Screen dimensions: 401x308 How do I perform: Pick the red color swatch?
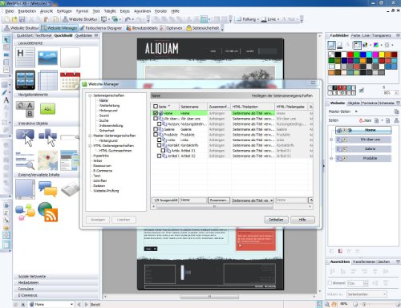point(350,55)
